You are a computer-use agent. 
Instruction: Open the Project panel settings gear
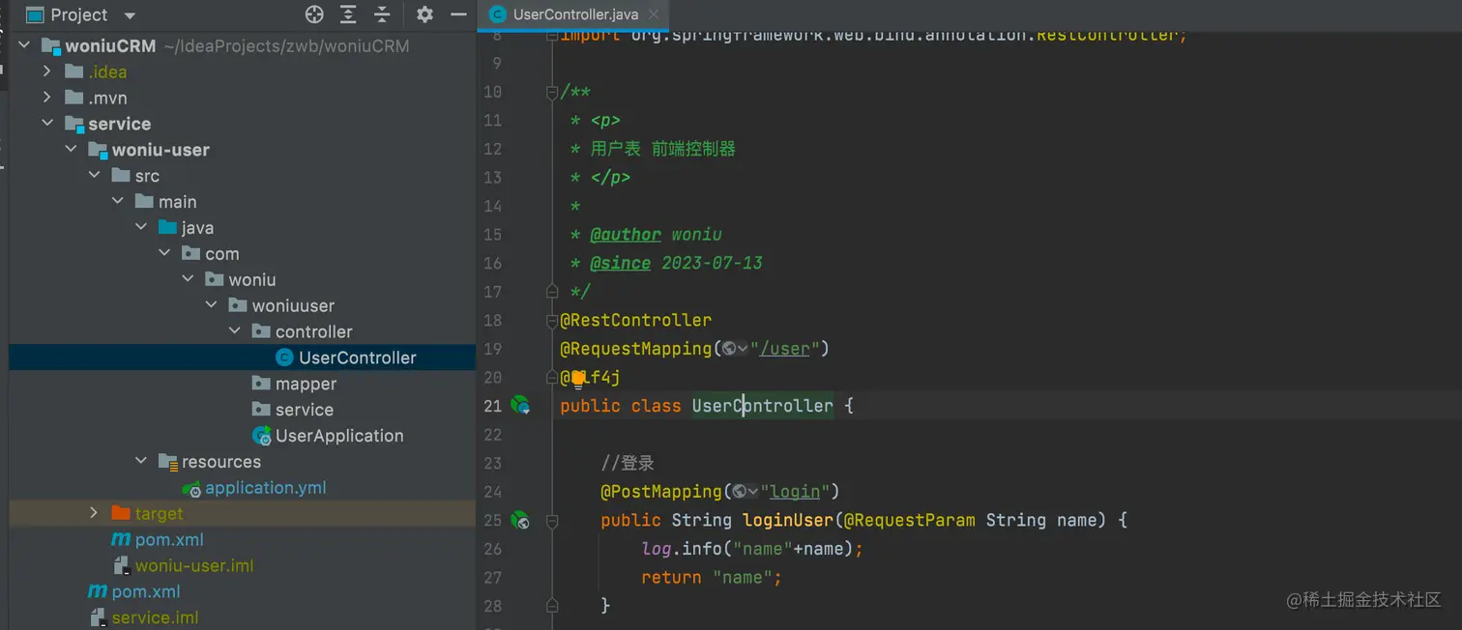tap(424, 14)
